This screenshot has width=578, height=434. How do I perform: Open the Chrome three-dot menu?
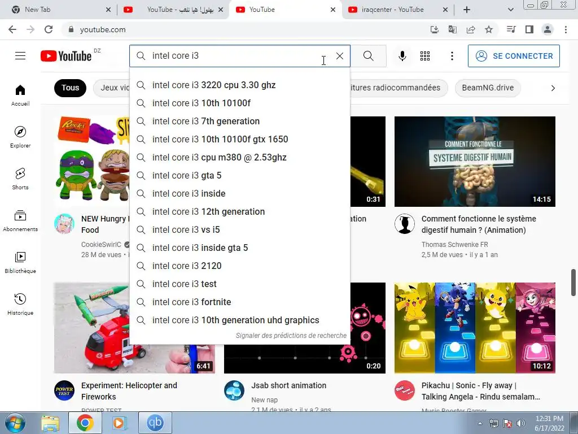566,29
